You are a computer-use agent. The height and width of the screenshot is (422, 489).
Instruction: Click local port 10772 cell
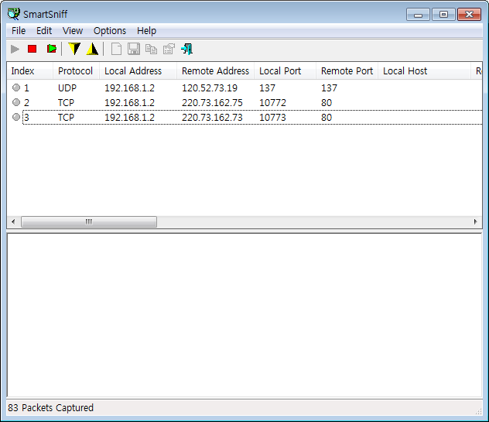coord(272,103)
